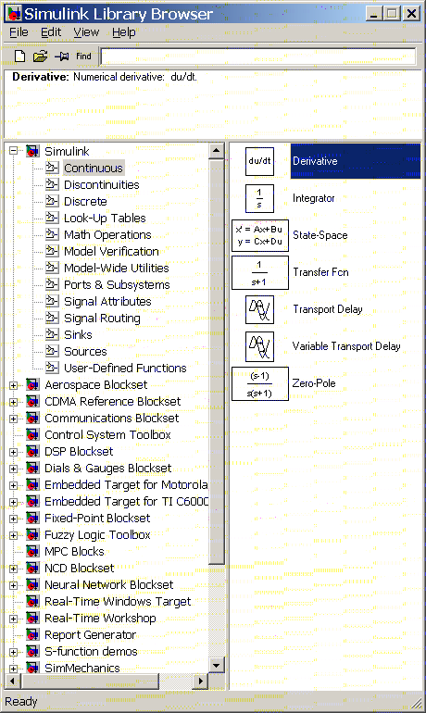Click the Derivative label in block list
The height and width of the screenshot is (713, 426).
pos(315,161)
